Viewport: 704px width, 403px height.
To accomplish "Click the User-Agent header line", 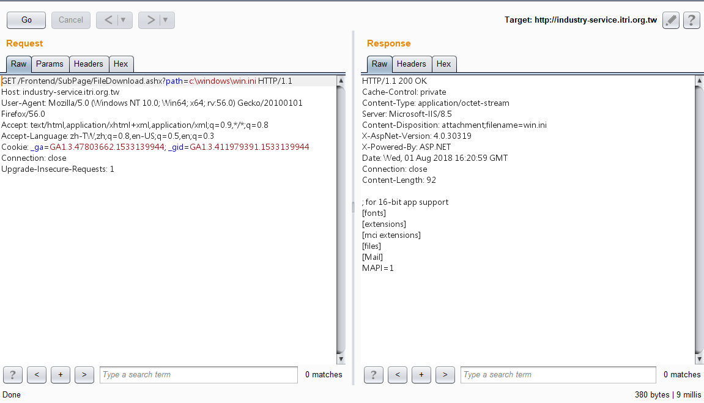I will [x=152, y=108].
